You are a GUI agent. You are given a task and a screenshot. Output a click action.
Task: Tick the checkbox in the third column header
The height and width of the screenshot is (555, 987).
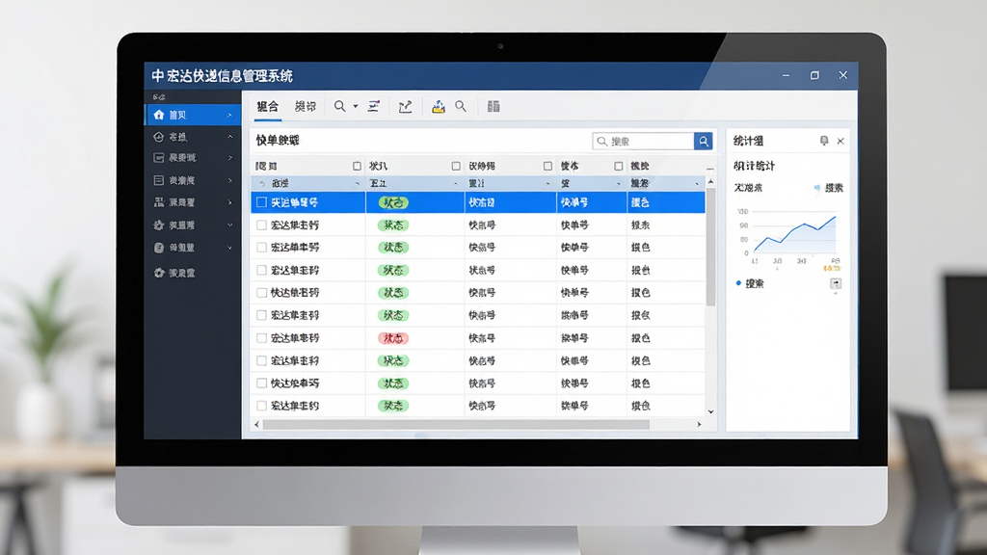pyautogui.click(x=547, y=166)
